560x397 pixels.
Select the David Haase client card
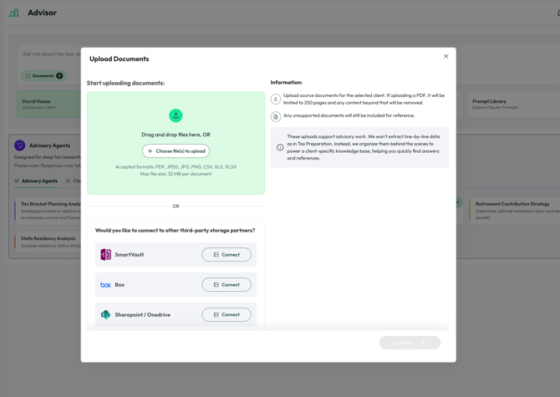coord(49,104)
